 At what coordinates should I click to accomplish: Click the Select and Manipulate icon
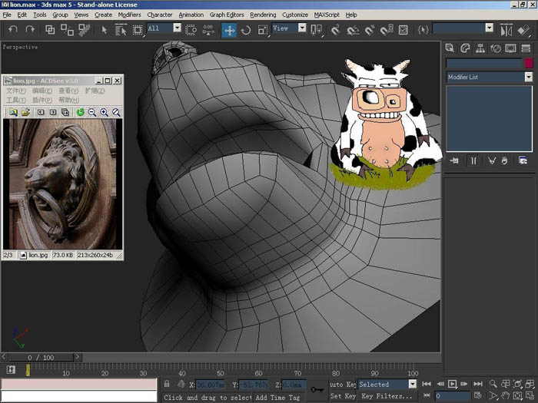click(208, 30)
